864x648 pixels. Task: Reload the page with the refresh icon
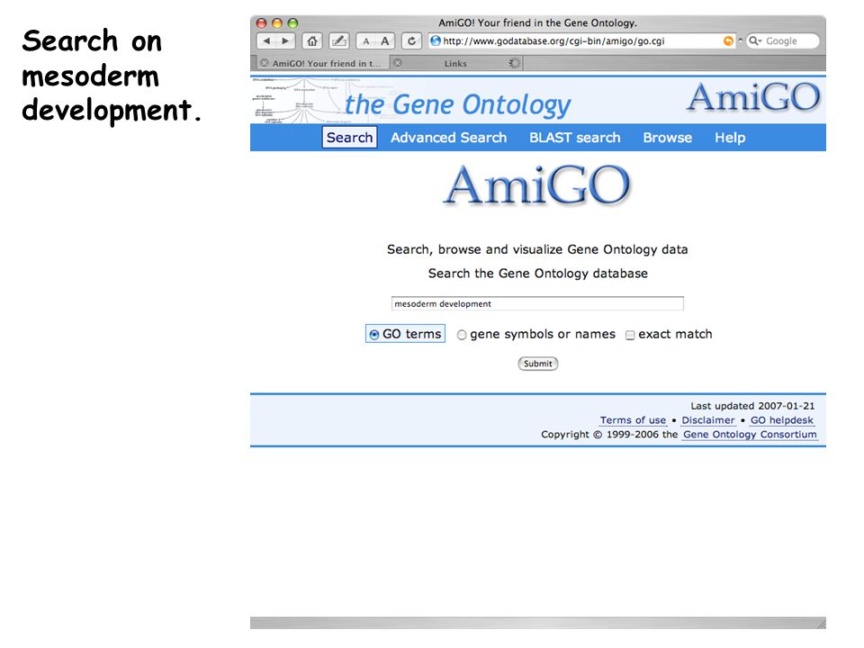pos(411,40)
